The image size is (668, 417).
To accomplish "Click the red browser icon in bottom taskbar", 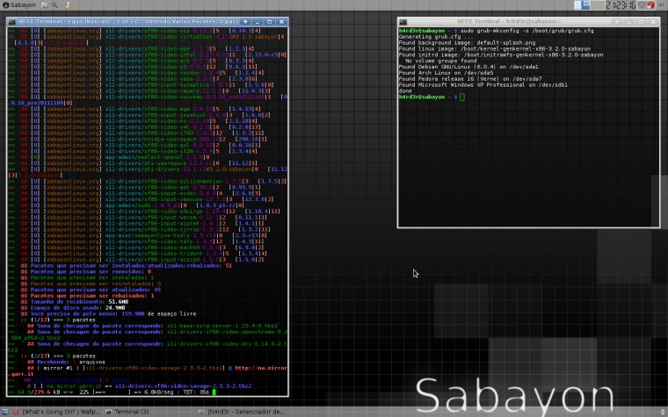I will [x=16, y=412].
